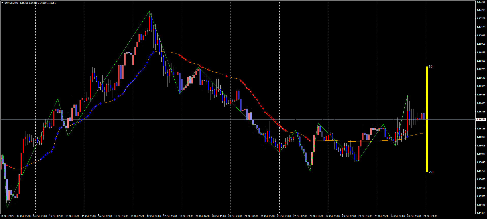Click the 1.17365 price scale label
The width and height of the screenshot is (487, 219).
point(481,2)
